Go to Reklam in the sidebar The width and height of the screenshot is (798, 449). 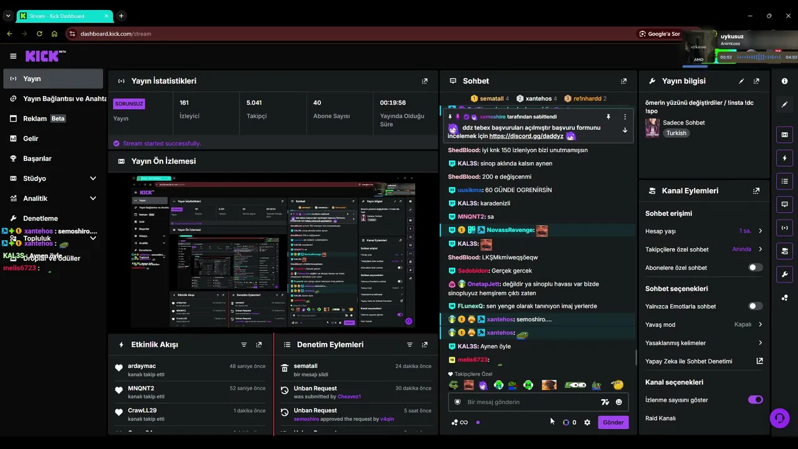(53, 118)
